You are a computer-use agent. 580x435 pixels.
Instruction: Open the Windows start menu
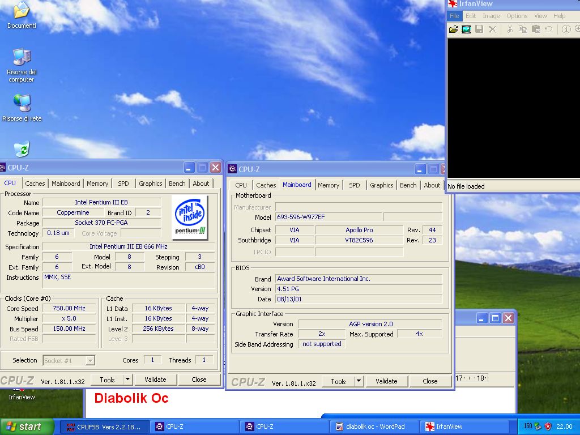pos(27,427)
